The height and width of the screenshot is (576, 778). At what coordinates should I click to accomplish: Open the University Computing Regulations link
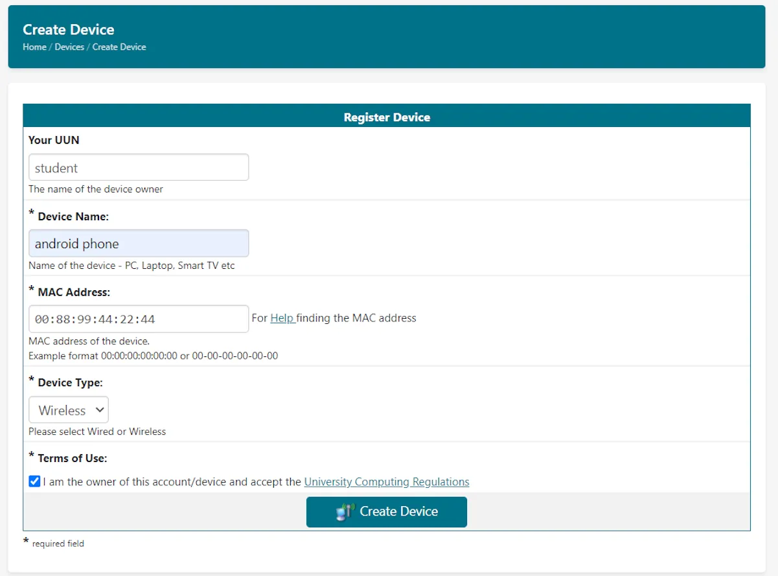(x=386, y=481)
